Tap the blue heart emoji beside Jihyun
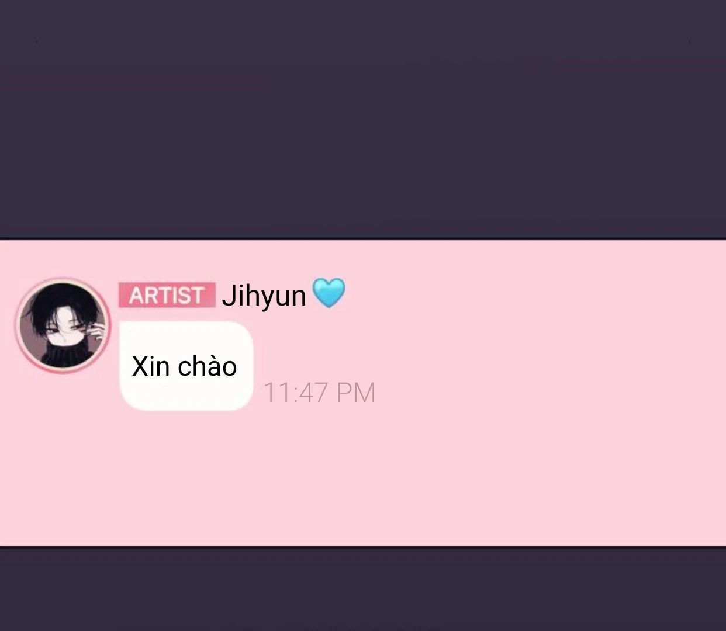The width and height of the screenshot is (726, 631). click(329, 293)
